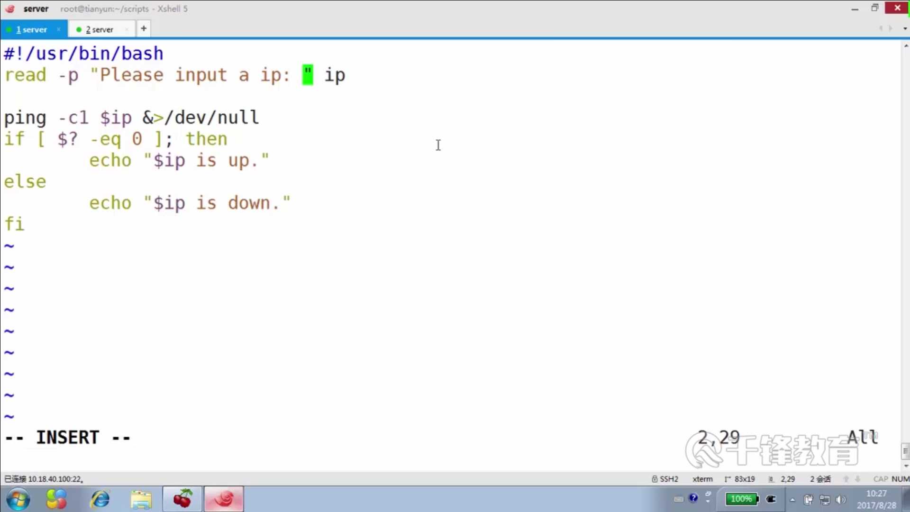Viewport: 910px width, 512px height.
Task: Click the volume speaker tray icon
Action: 841,499
